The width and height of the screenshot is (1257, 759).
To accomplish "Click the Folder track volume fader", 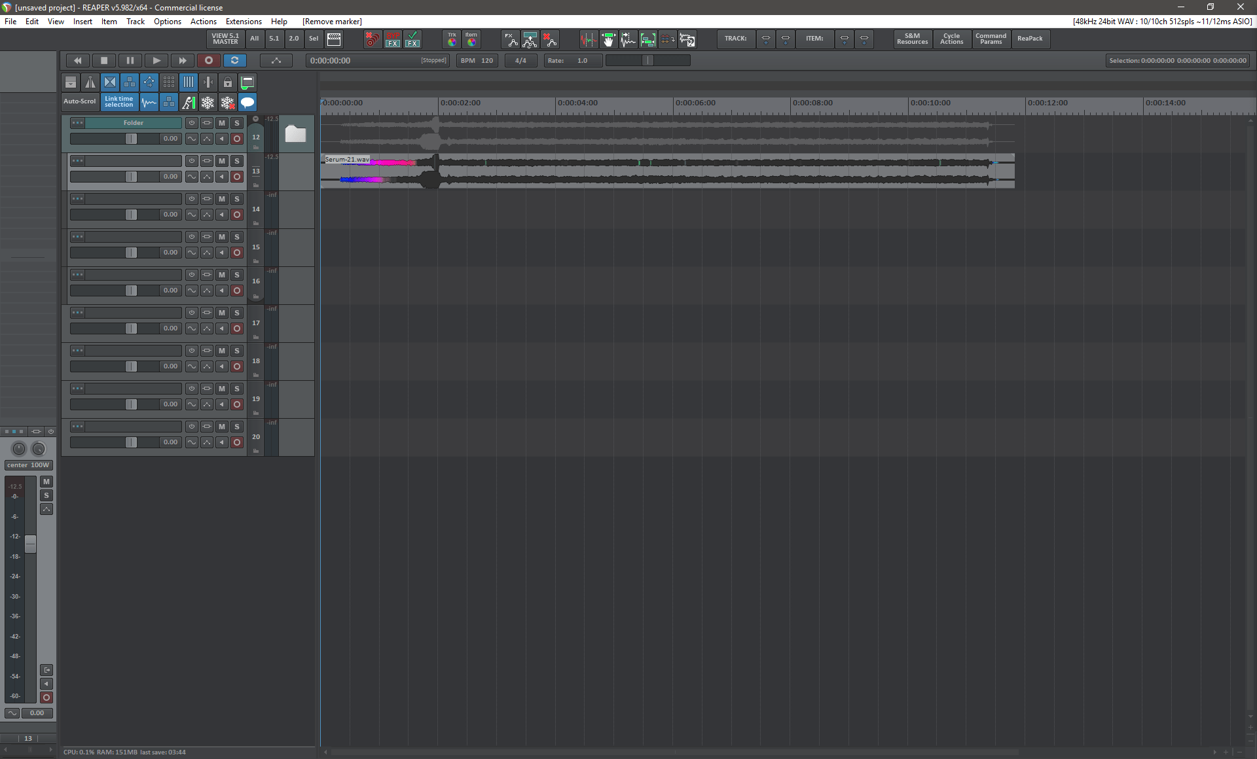I will tap(131, 139).
